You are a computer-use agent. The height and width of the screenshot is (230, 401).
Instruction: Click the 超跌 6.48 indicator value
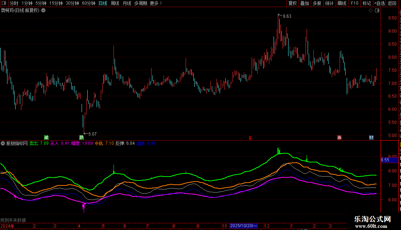pos(146,144)
